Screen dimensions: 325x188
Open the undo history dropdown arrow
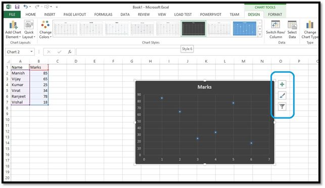[x=30, y=7]
